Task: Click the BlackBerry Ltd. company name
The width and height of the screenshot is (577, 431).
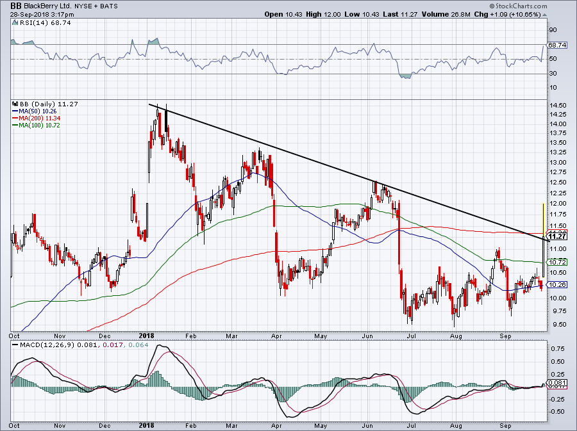Action: click(x=47, y=6)
